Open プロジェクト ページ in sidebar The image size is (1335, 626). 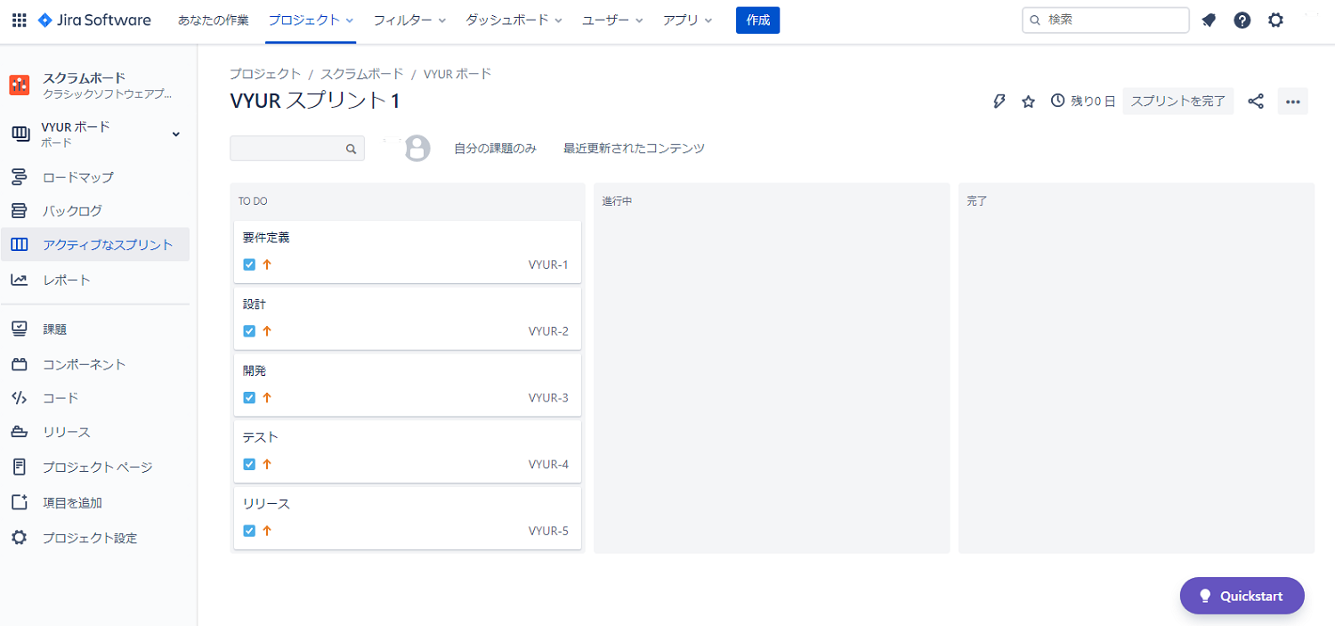coord(95,467)
